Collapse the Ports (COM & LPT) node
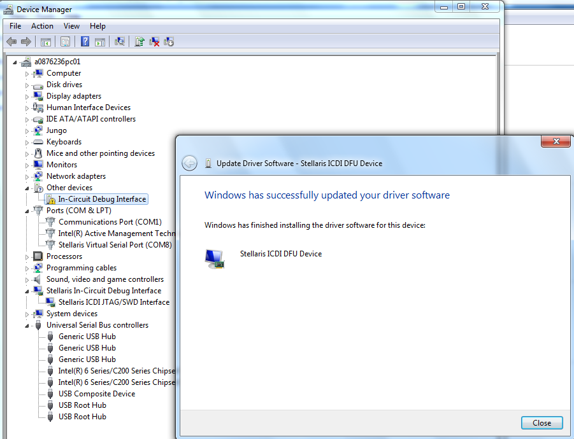Image resolution: width=574 pixels, height=439 pixels. pos(27,211)
